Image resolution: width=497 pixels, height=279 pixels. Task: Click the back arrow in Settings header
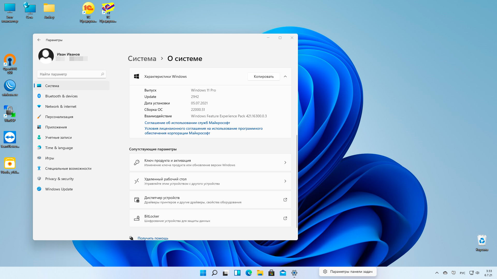click(x=39, y=40)
